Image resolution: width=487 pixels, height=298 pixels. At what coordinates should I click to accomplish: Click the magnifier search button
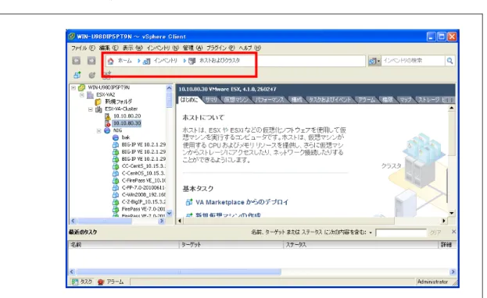tap(449, 61)
